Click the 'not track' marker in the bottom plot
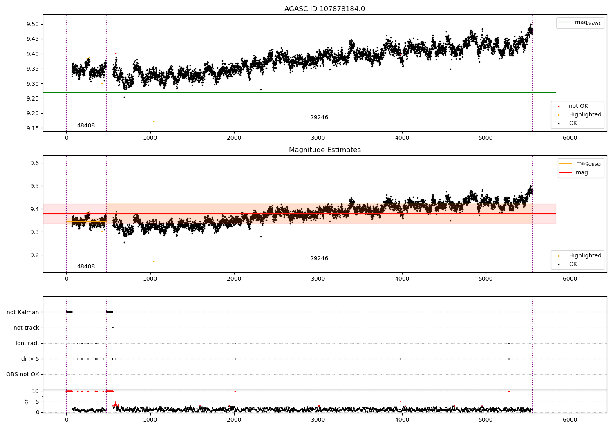Screen dimensions: 613x429 point(113,328)
